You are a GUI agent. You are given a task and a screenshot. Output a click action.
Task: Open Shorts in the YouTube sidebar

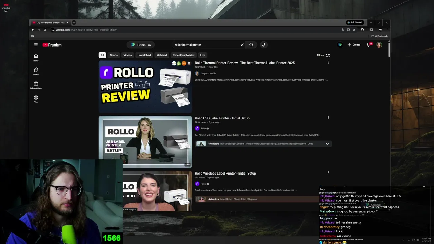[36, 72]
